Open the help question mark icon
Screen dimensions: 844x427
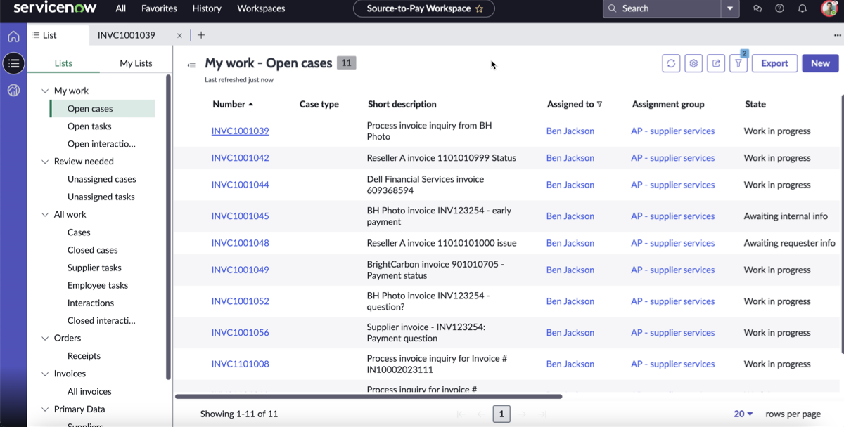pyautogui.click(x=779, y=8)
